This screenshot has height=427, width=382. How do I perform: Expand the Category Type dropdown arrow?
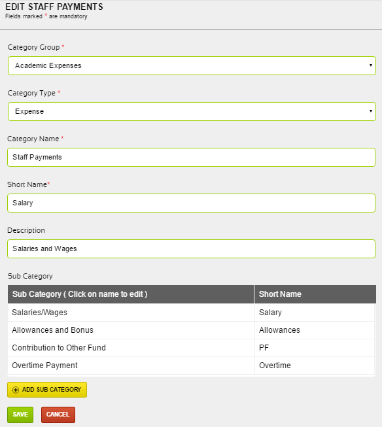pyautogui.click(x=371, y=111)
